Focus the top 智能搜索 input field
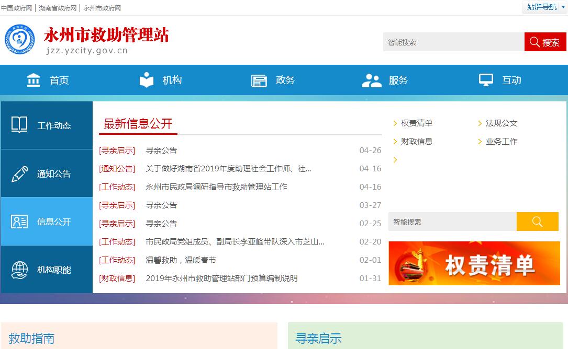Screen dimensions: 568x349 (453, 42)
